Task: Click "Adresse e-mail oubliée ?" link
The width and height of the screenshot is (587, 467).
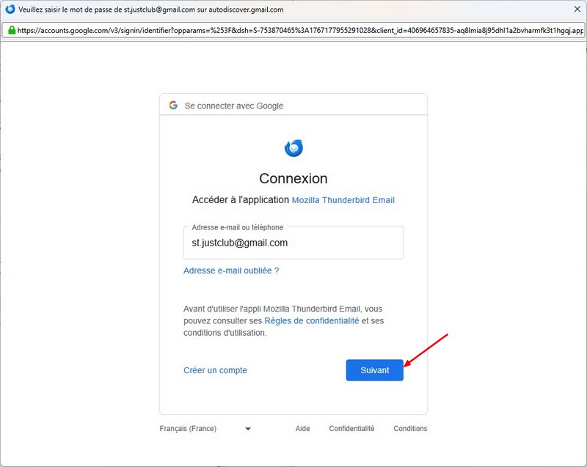Action: [231, 271]
